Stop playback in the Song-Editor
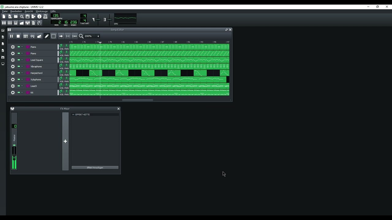 coord(18,36)
